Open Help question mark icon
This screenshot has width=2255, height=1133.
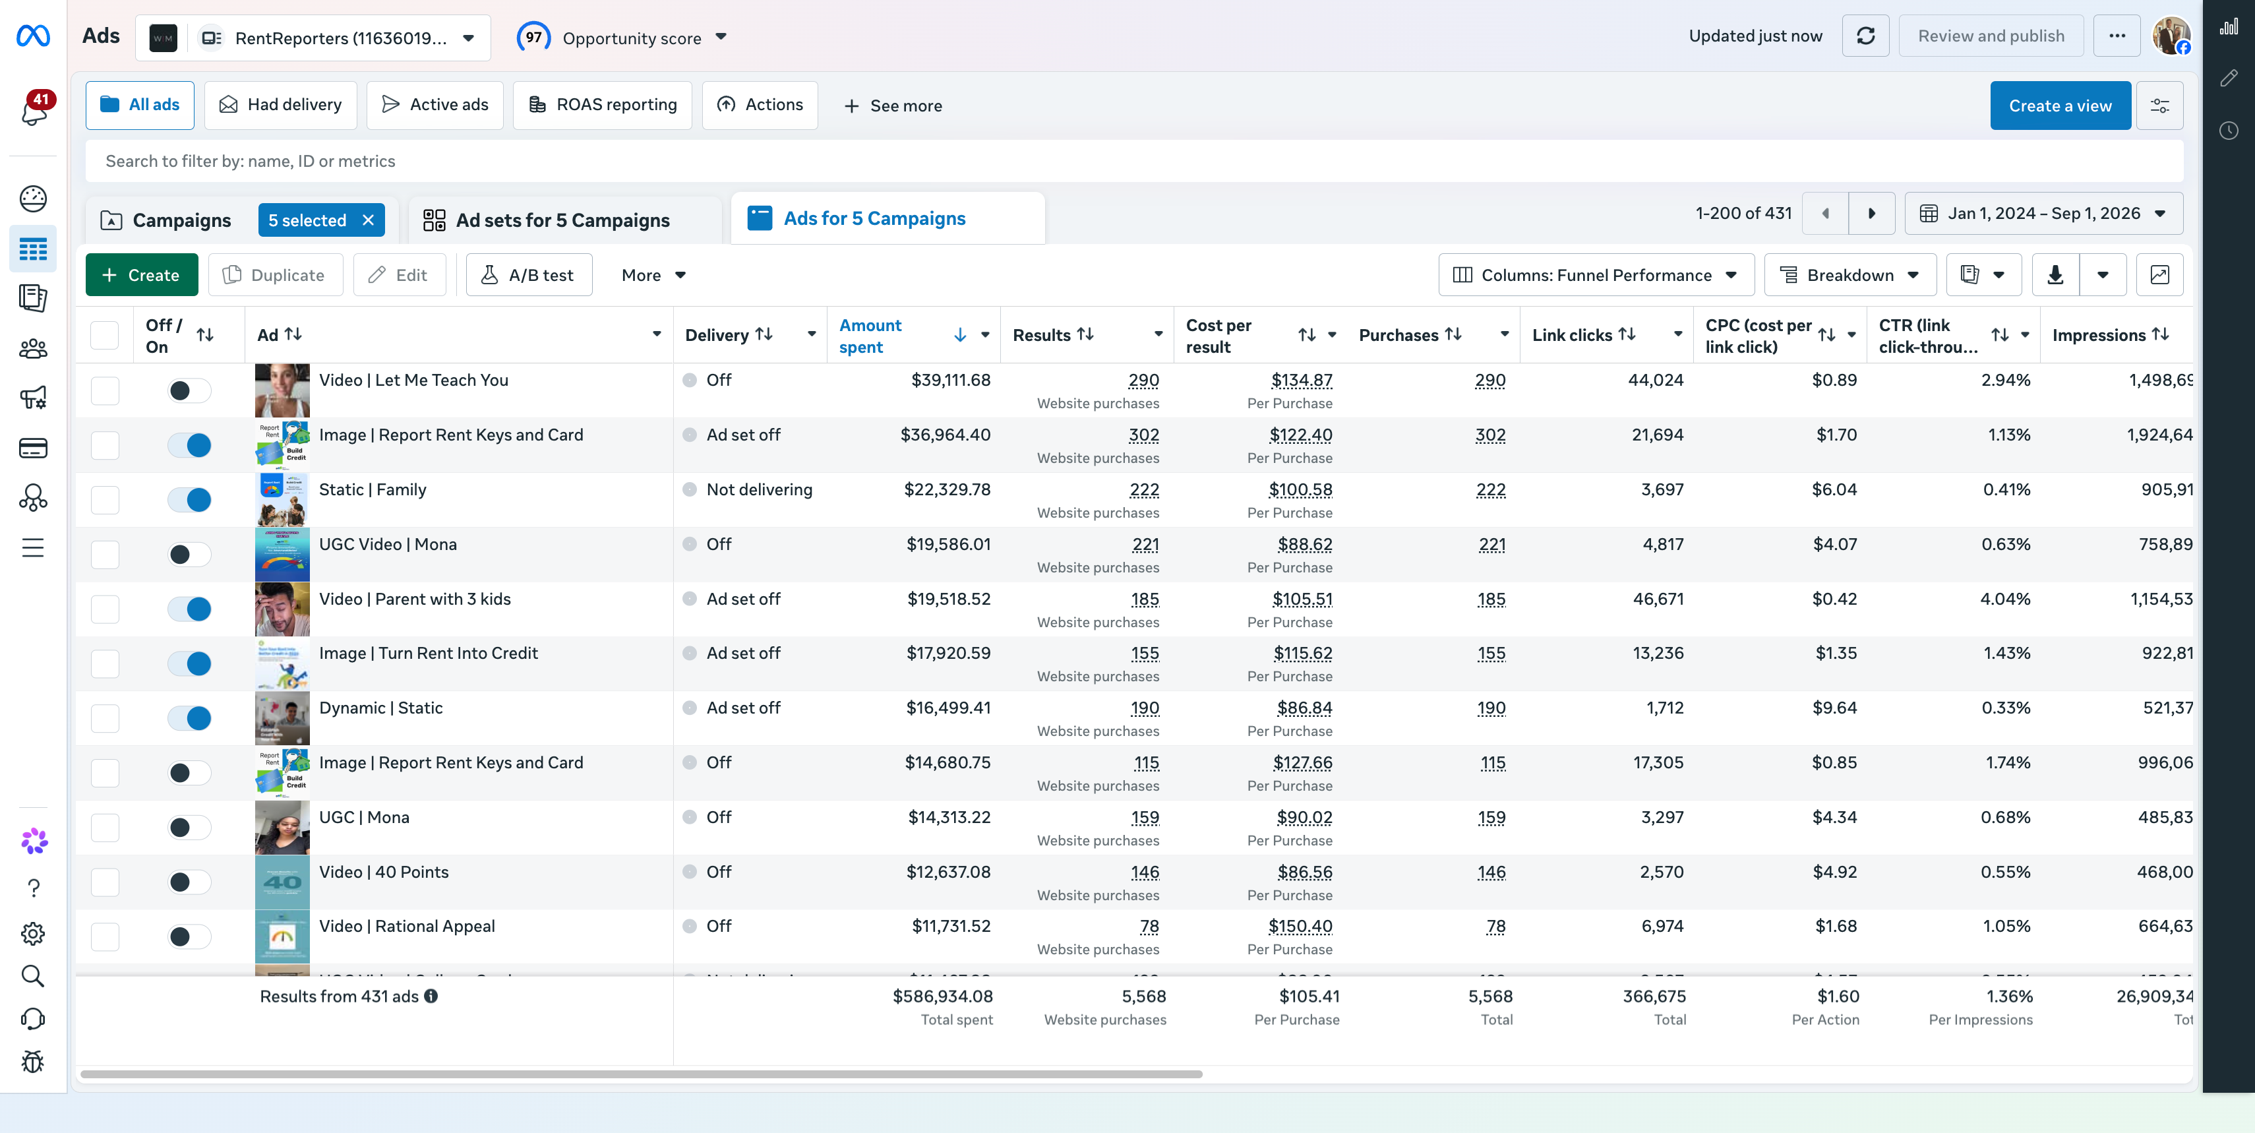pos(33,888)
